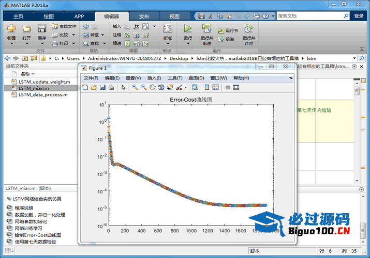The image size is (370, 258).
Task: Click the green Run (运行) button
Action: coord(187,29)
